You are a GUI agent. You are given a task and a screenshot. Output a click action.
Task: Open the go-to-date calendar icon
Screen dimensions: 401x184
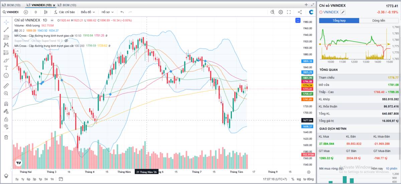click(x=60, y=179)
